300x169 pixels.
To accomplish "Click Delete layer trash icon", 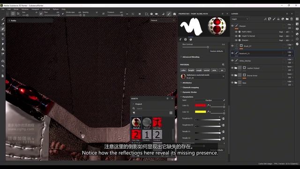I will point(292,19).
